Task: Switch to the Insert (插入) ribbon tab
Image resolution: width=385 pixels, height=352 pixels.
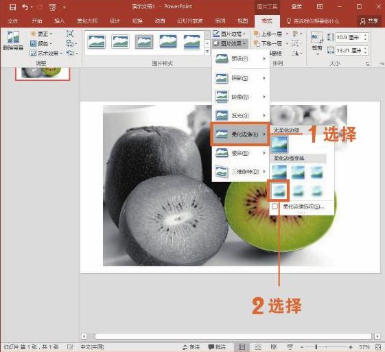Action: pyautogui.click(x=59, y=21)
